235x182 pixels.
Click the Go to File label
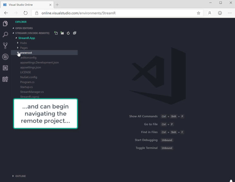[x=151, y=124]
